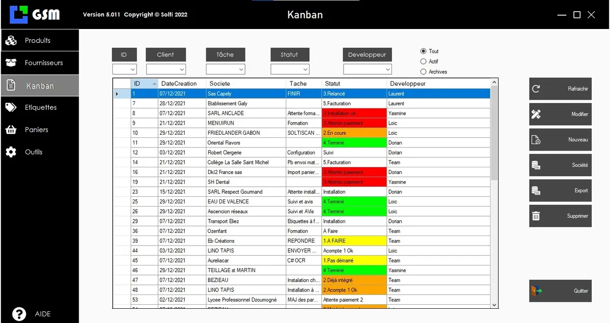This screenshot has width=610, height=323.
Task: Click the AIDE question mark icon
Action: 19,313
